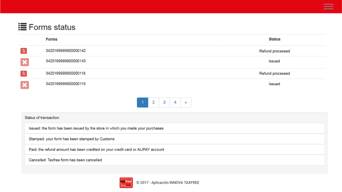Go to page 1 of forms

click(142, 102)
